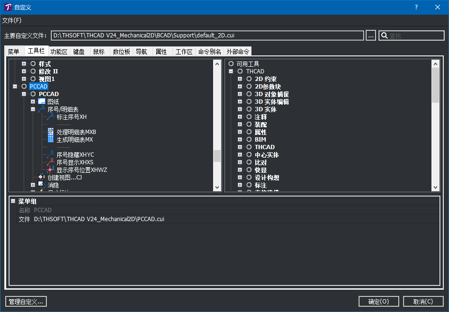Click the 序号显示XHXS icon
This screenshot has width=449, height=312.
point(51,162)
